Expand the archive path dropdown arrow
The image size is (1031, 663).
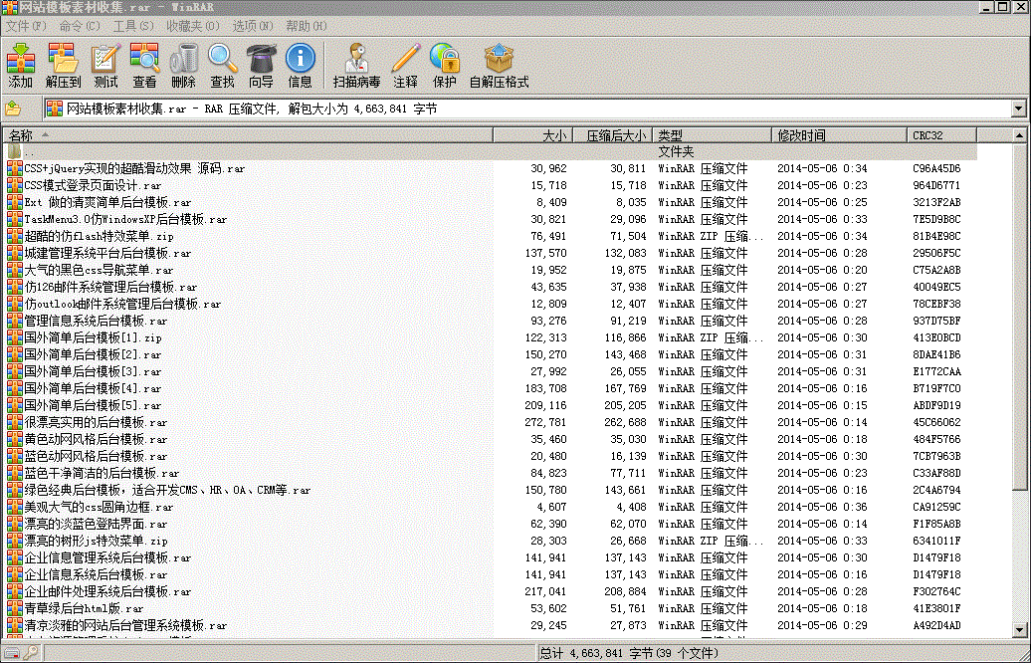click(1019, 109)
